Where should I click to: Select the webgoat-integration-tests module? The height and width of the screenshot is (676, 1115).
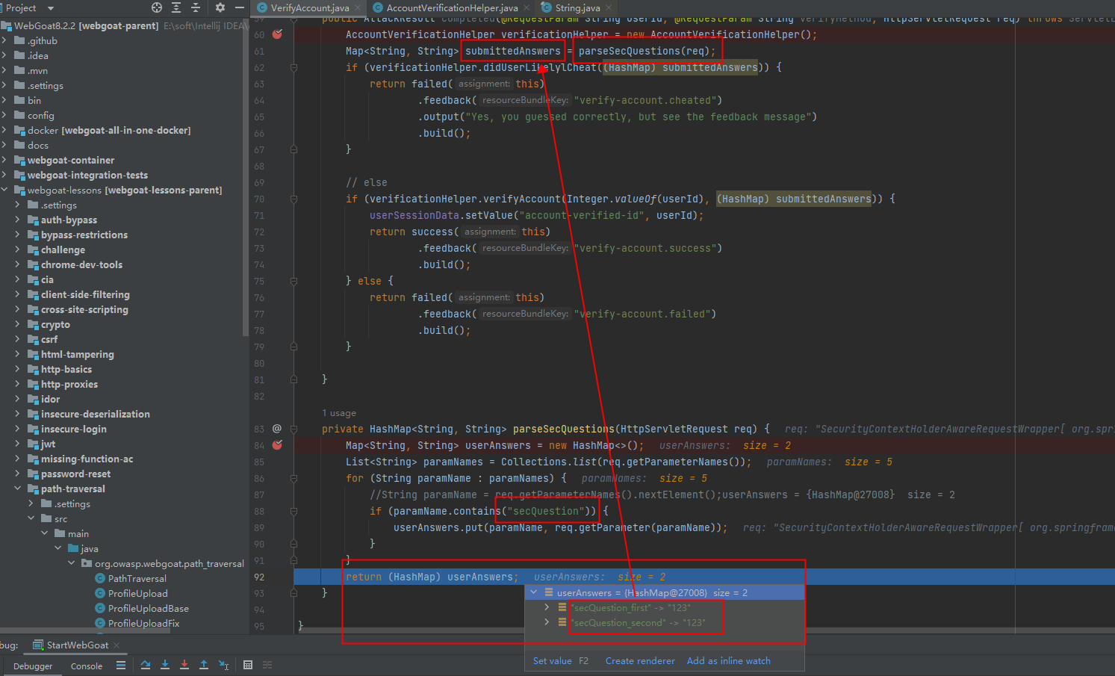point(87,175)
